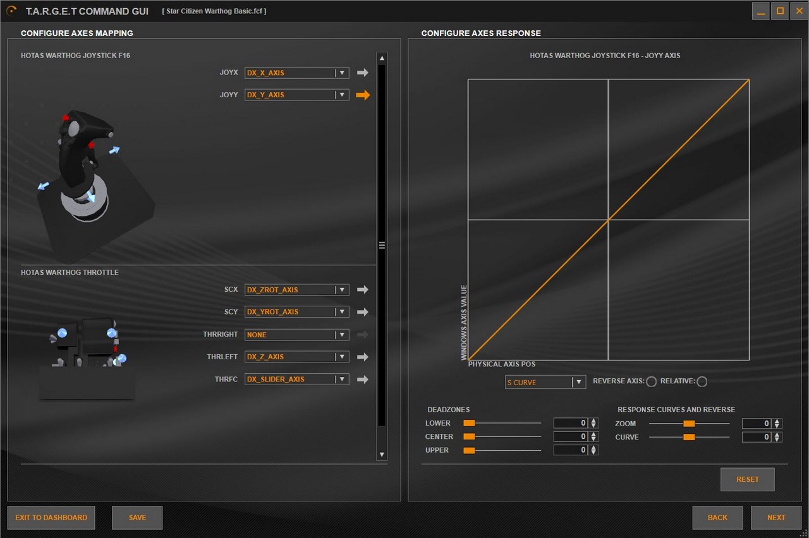809x538 pixels.
Task: Click the THRFC axis response arrow
Action: point(362,380)
